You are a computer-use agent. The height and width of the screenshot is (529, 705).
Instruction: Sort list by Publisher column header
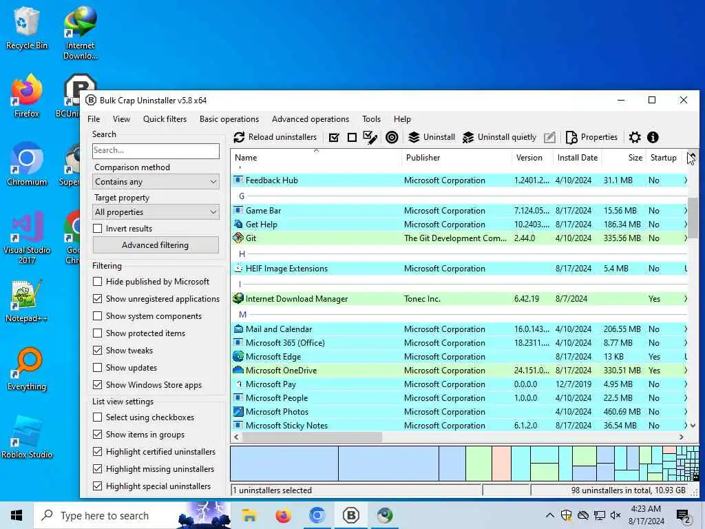click(x=457, y=158)
